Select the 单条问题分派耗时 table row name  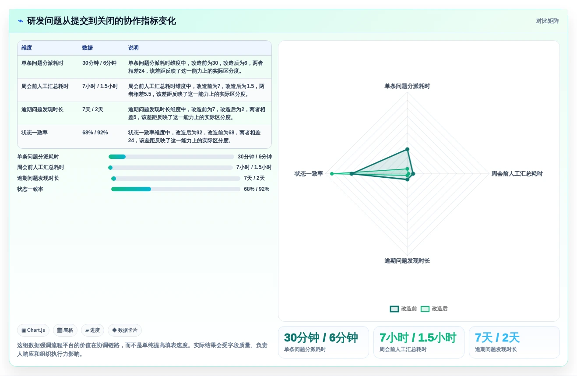coord(42,63)
